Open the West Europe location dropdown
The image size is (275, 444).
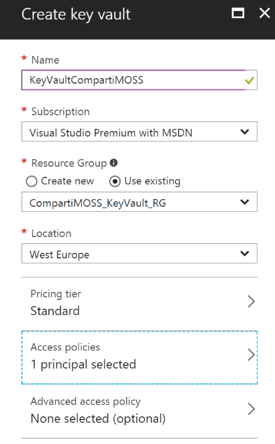(139, 253)
